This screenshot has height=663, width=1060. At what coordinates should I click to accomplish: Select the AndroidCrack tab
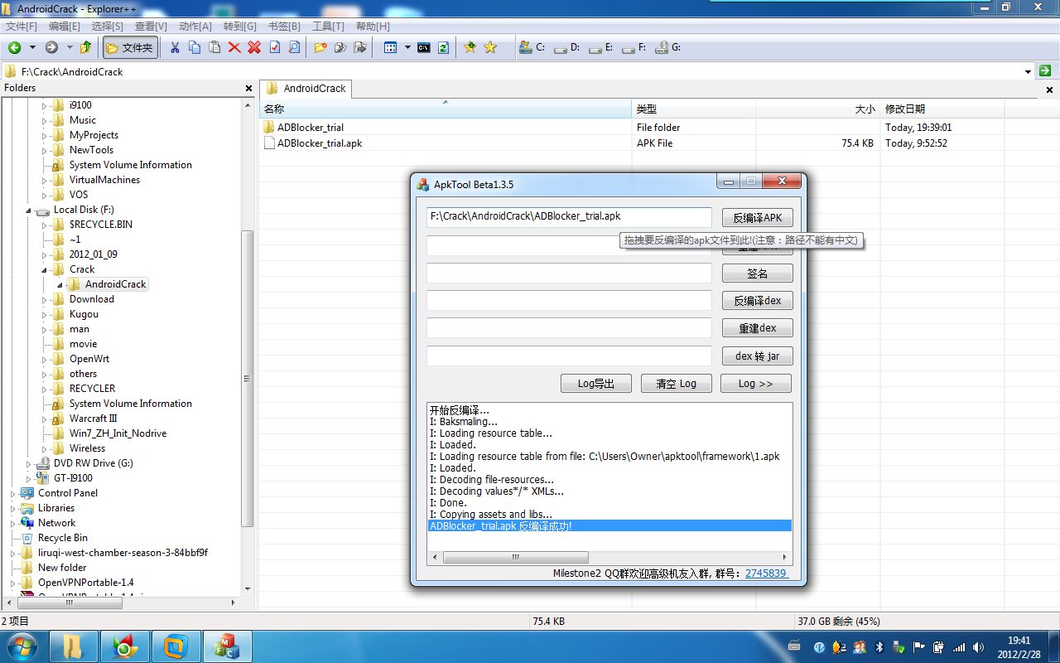coord(306,89)
